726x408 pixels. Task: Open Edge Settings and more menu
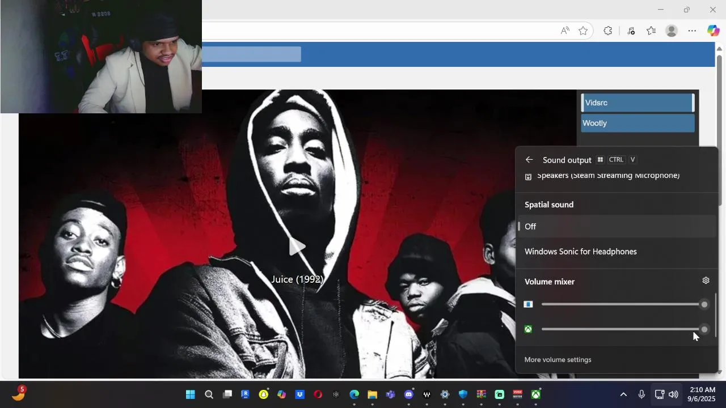click(x=692, y=31)
